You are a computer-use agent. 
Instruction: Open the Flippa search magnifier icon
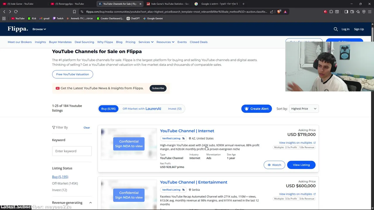[336, 29]
